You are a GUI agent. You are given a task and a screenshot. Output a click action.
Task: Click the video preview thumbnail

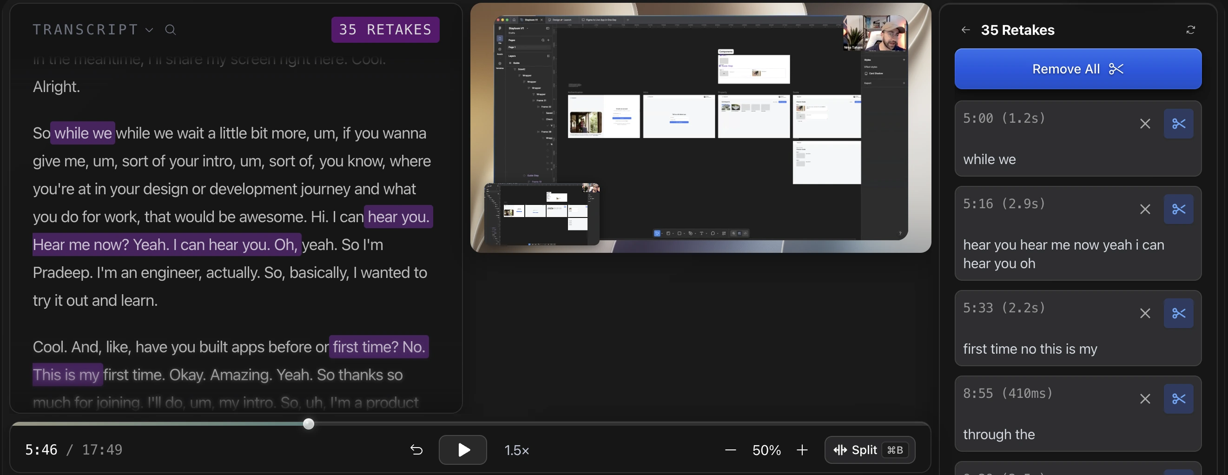tap(700, 128)
